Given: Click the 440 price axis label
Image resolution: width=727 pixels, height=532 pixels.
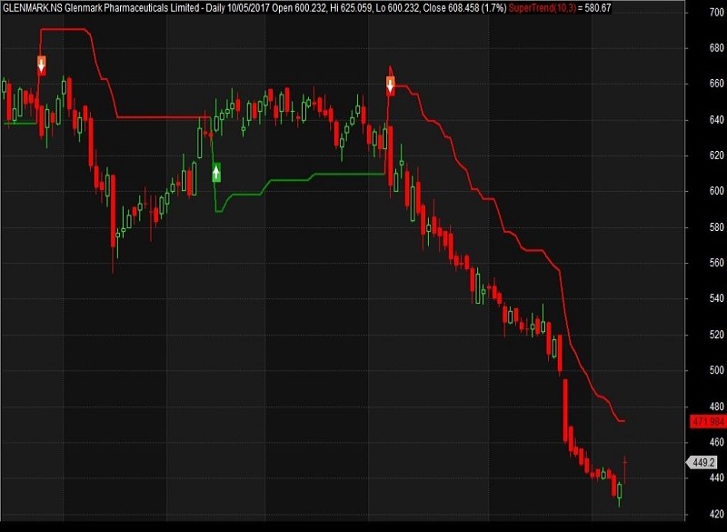Looking at the screenshot, I should click(717, 477).
